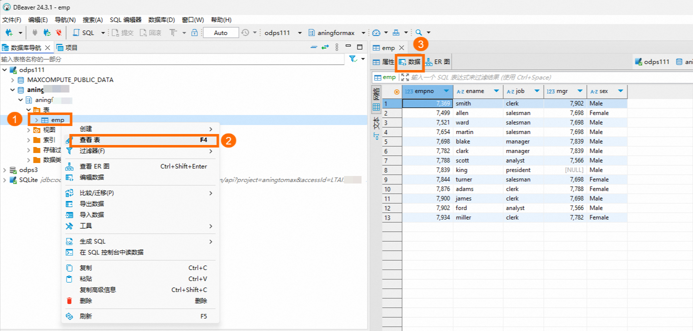Click the navigator table-name filter field
Viewport: 693px width, 331px height.
[x=173, y=59]
